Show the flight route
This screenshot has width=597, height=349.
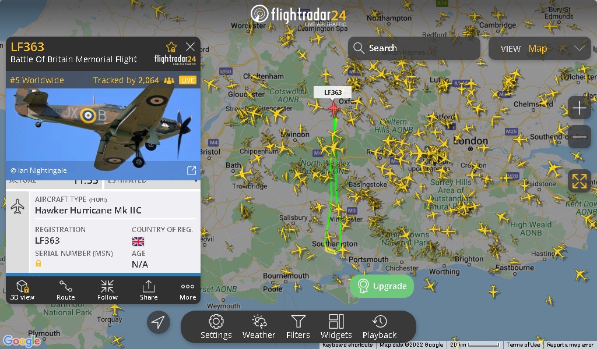pyautogui.click(x=65, y=290)
